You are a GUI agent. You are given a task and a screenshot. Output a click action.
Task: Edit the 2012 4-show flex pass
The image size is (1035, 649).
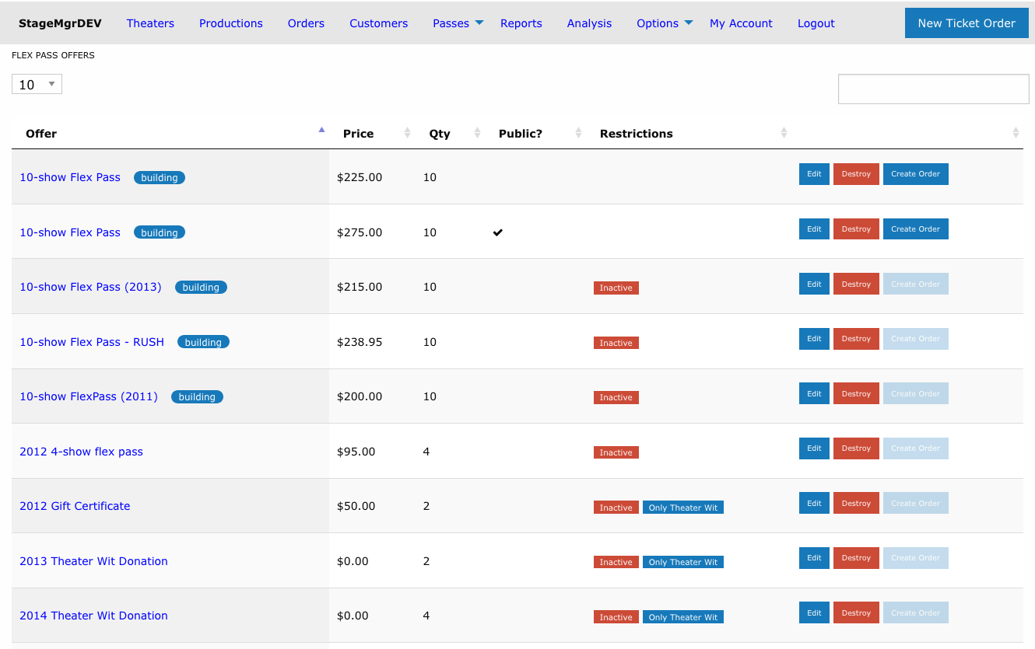pyautogui.click(x=814, y=448)
